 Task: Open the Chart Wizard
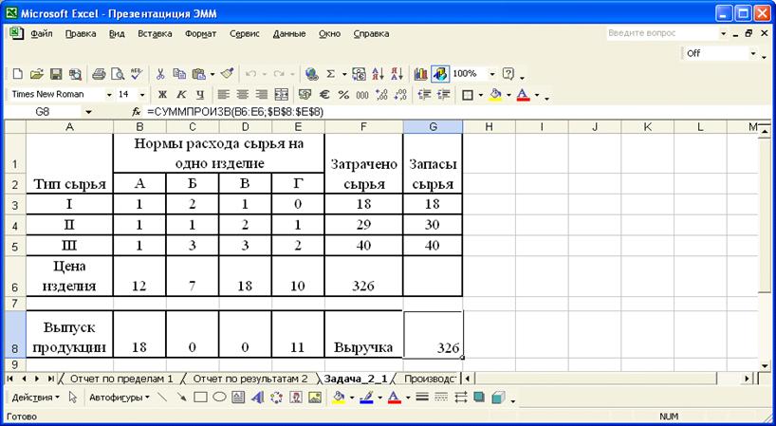[420, 73]
